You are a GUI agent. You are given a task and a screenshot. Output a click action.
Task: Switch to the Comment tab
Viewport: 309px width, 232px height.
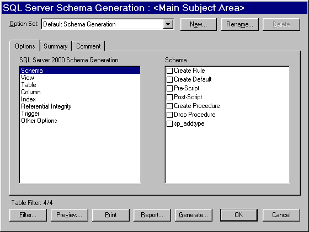[88, 46]
